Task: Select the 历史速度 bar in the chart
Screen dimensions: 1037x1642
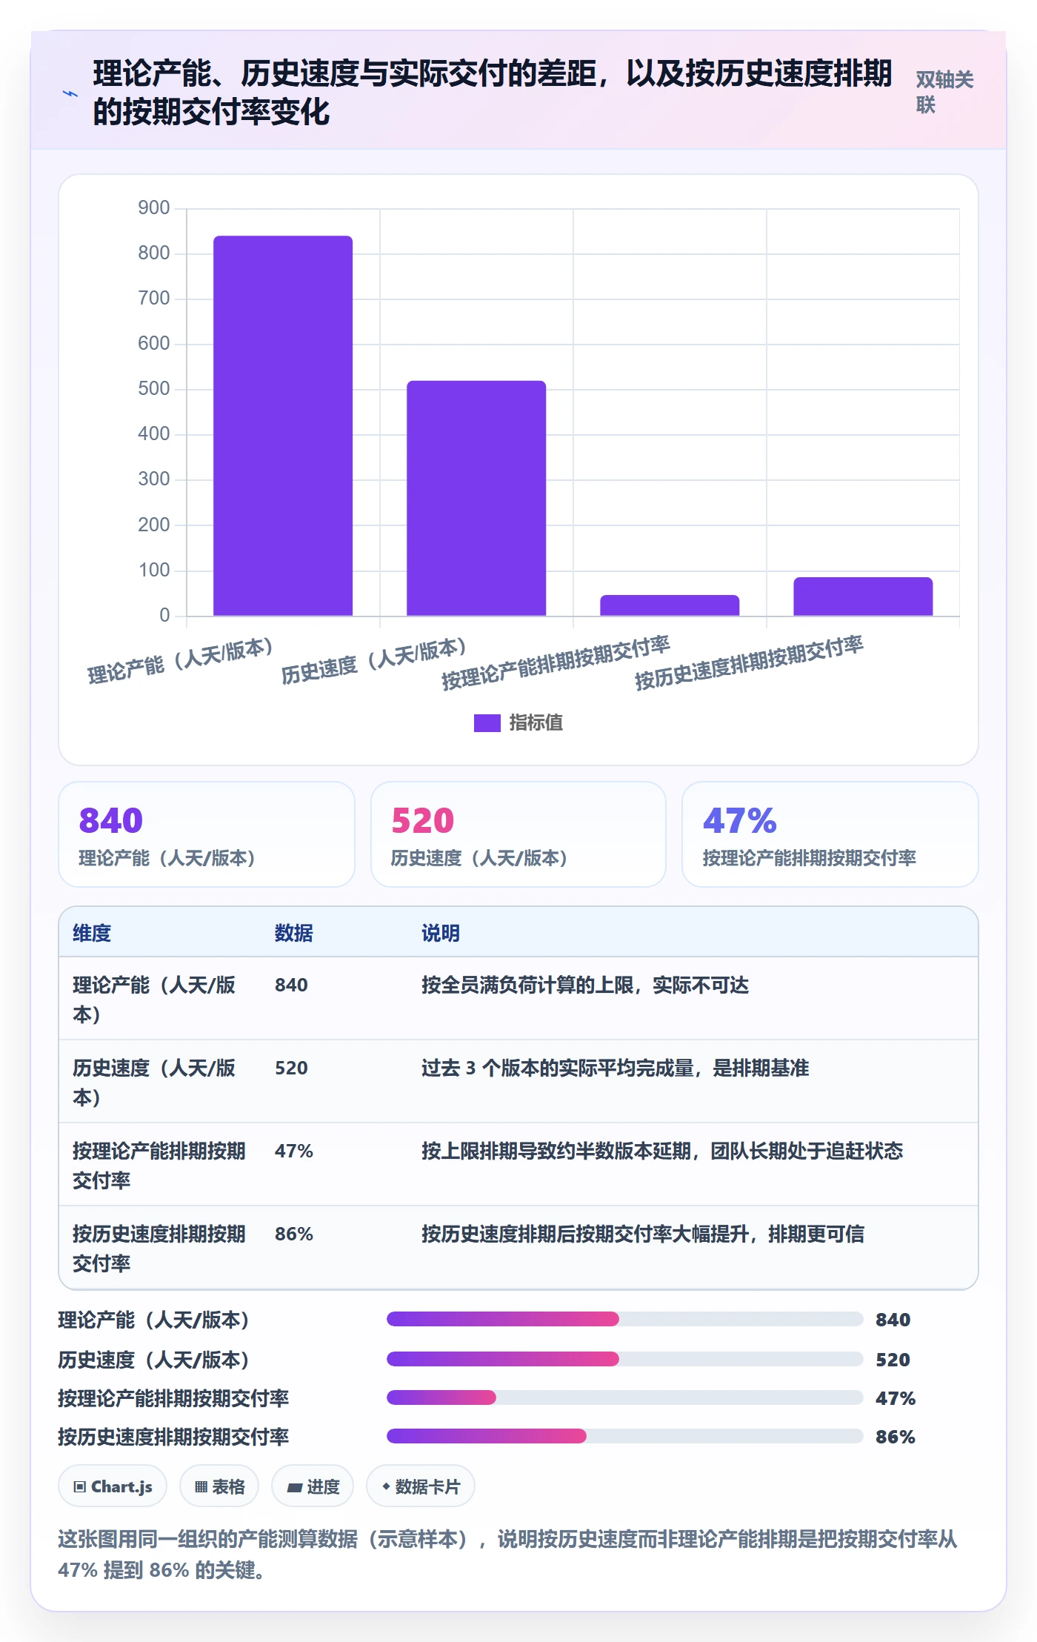Action: [476, 498]
